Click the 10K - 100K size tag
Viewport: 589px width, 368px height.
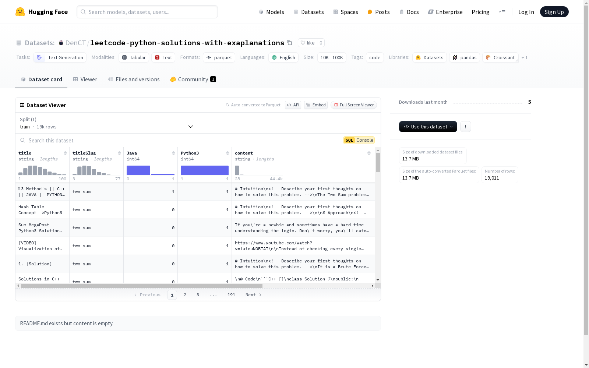[332, 57]
